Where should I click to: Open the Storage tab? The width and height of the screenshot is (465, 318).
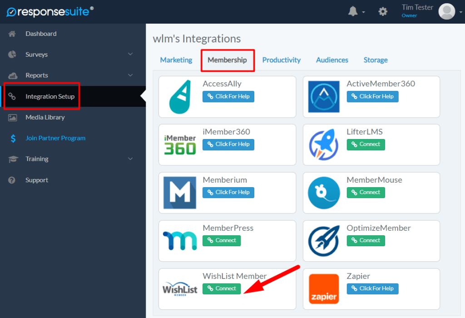pyautogui.click(x=376, y=60)
